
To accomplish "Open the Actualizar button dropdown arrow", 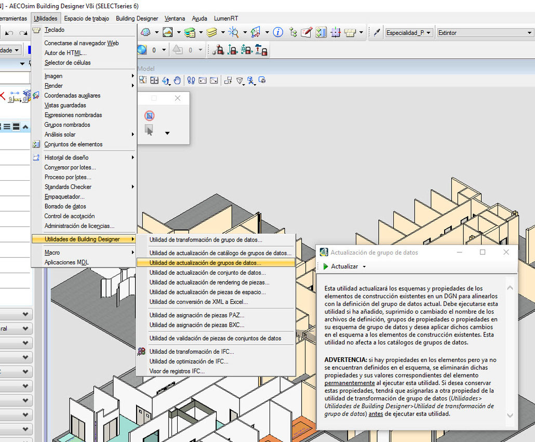I will pyautogui.click(x=364, y=266).
